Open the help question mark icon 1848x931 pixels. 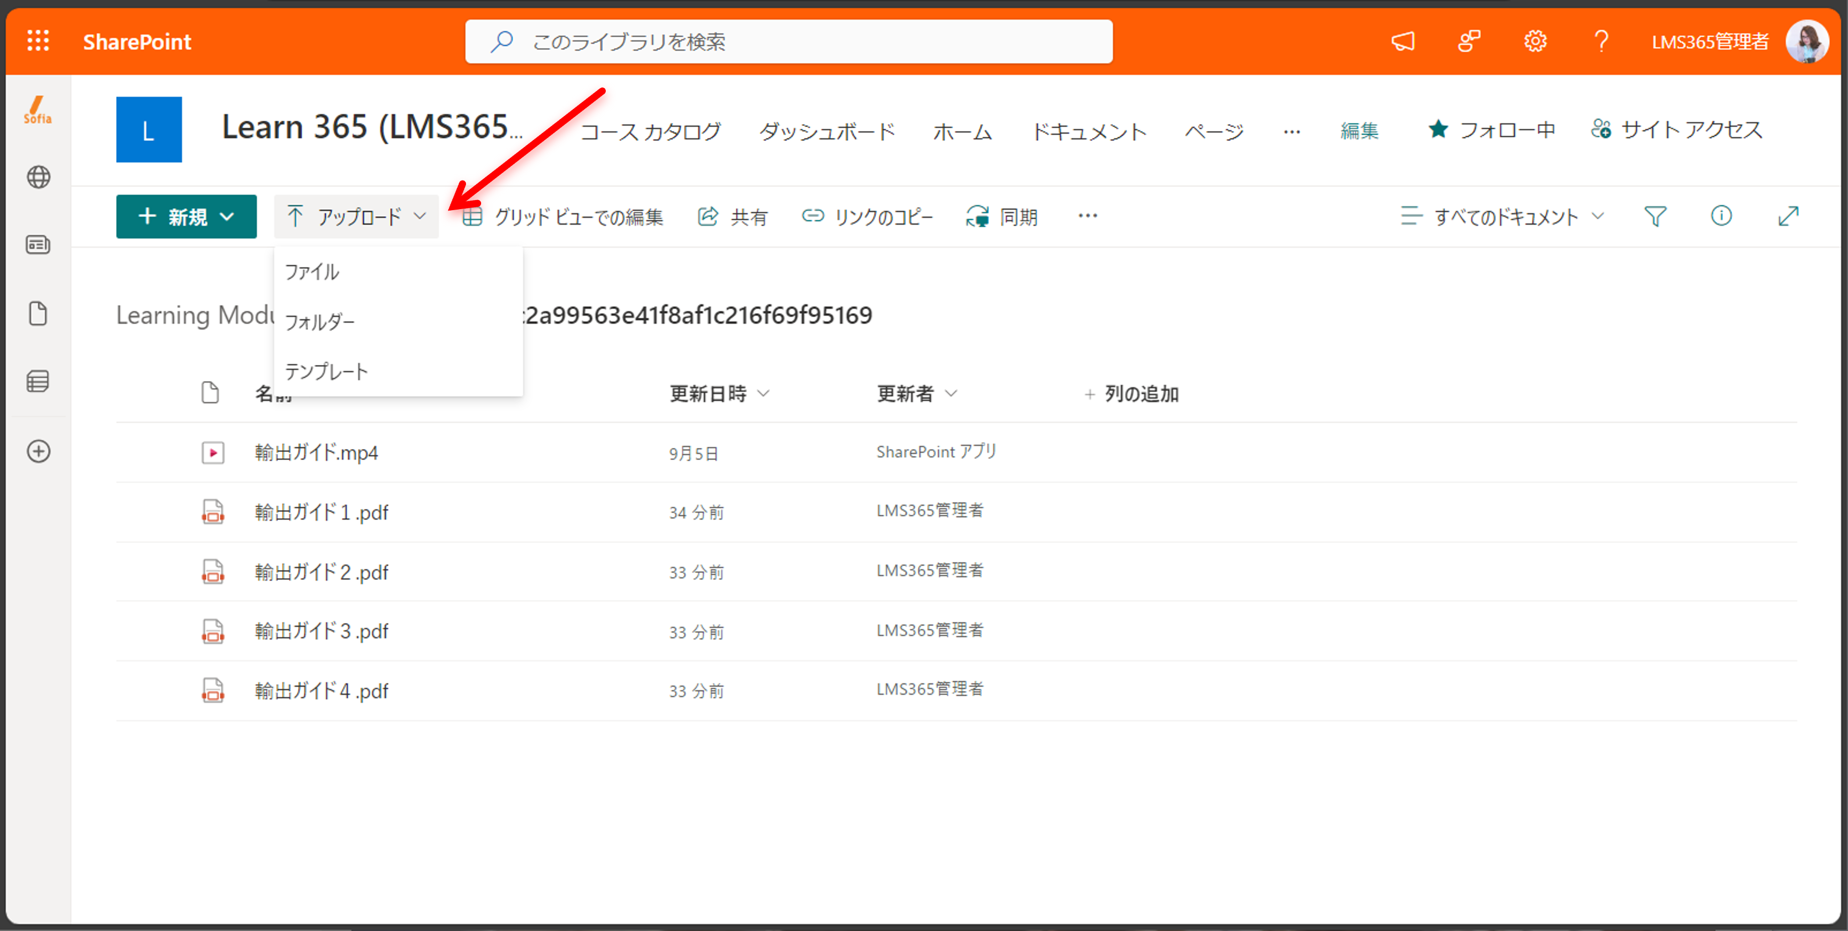(1601, 41)
